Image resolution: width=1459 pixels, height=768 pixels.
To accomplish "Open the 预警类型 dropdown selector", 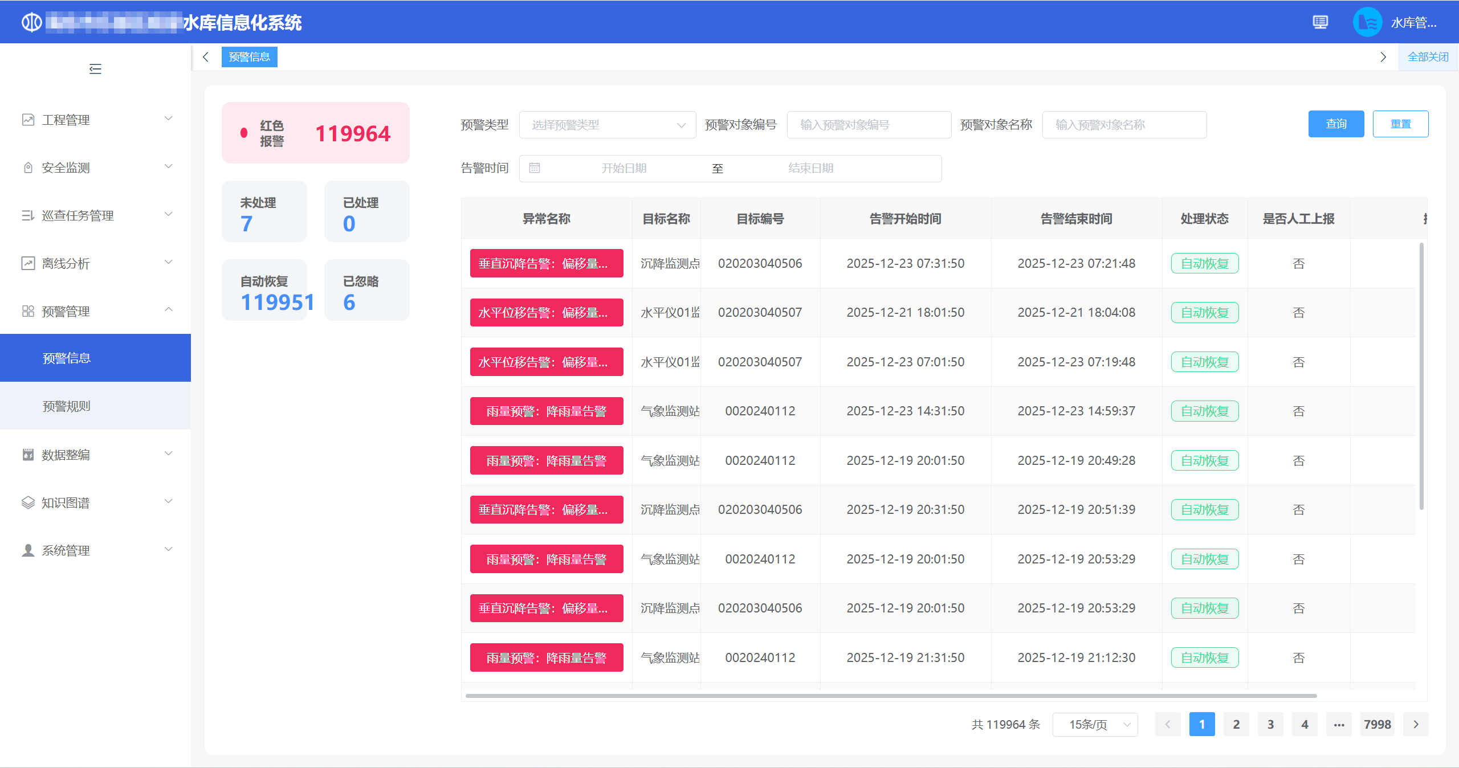I will (x=607, y=125).
